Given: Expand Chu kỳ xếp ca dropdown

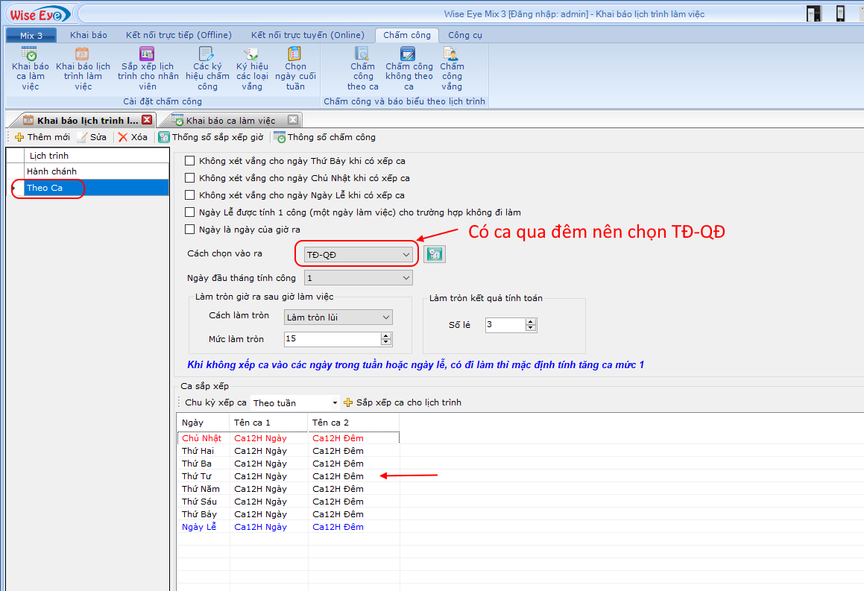Looking at the screenshot, I should 335,403.
